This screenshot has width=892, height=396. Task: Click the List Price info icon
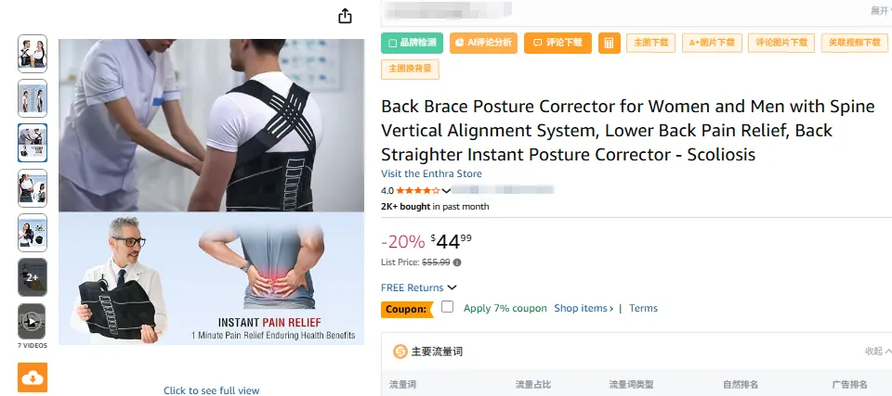[x=457, y=262]
